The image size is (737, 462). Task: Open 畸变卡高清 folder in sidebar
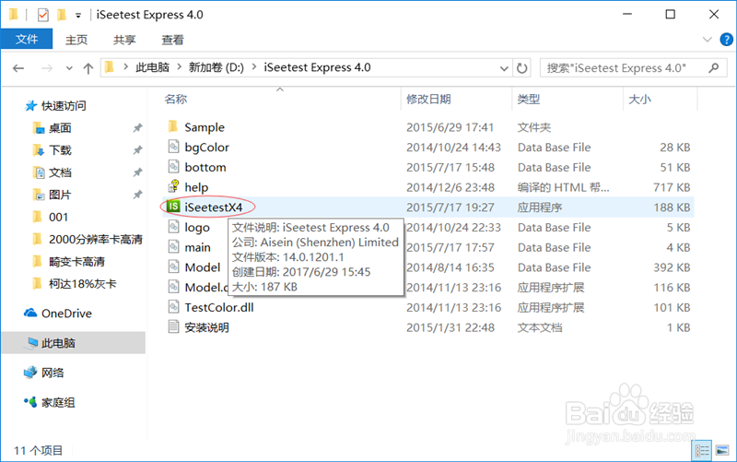click(x=76, y=262)
